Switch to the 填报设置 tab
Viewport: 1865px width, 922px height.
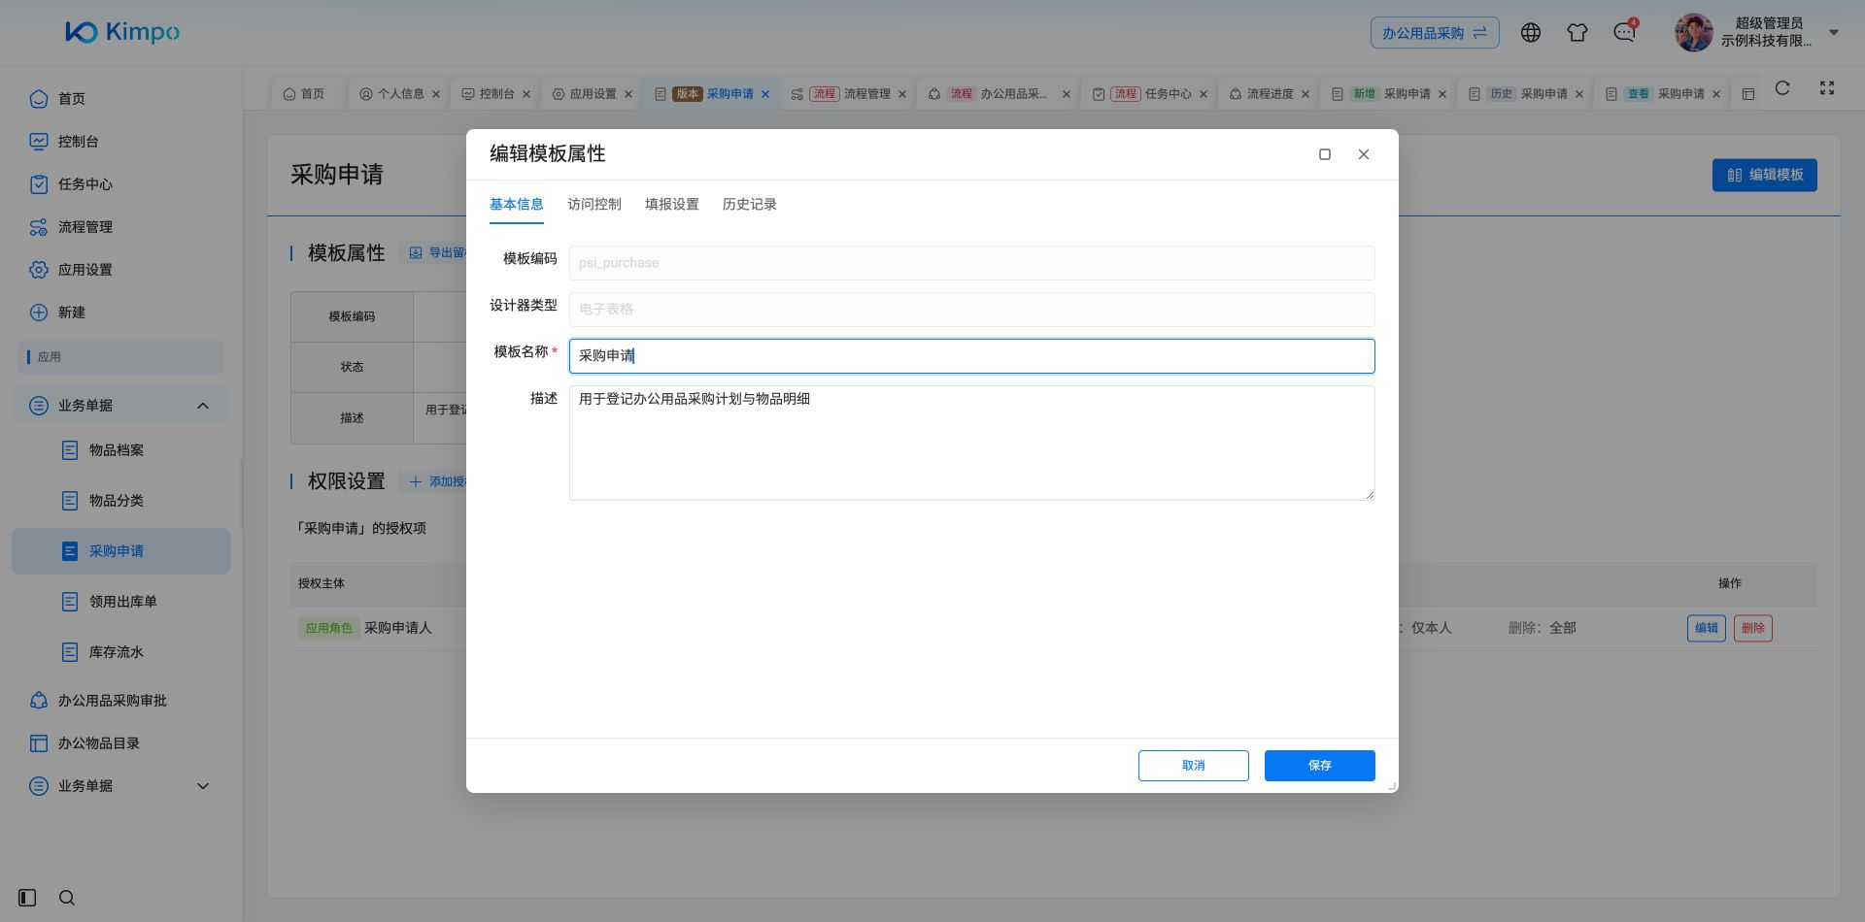click(x=672, y=204)
